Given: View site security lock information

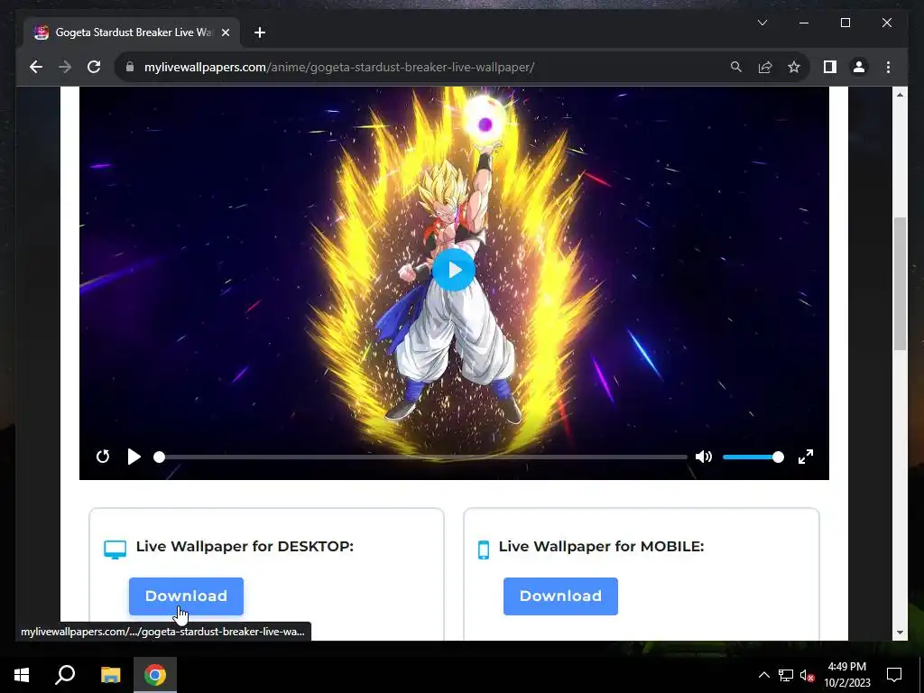Looking at the screenshot, I should pyautogui.click(x=130, y=67).
